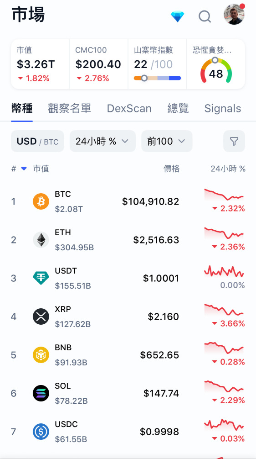Open search with the magnifier icon

click(x=205, y=16)
